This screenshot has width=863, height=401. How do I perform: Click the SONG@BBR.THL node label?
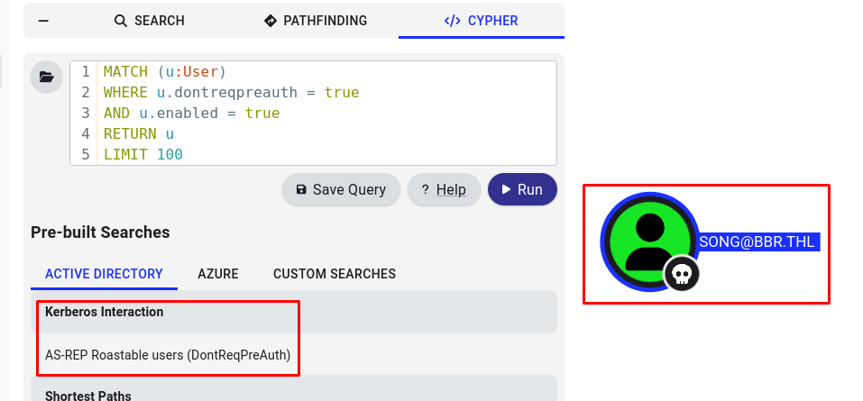coord(757,242)
